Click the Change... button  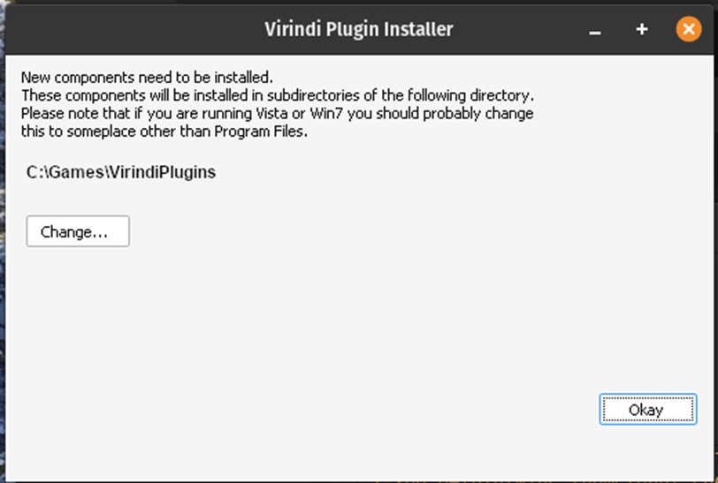[78, 231]
